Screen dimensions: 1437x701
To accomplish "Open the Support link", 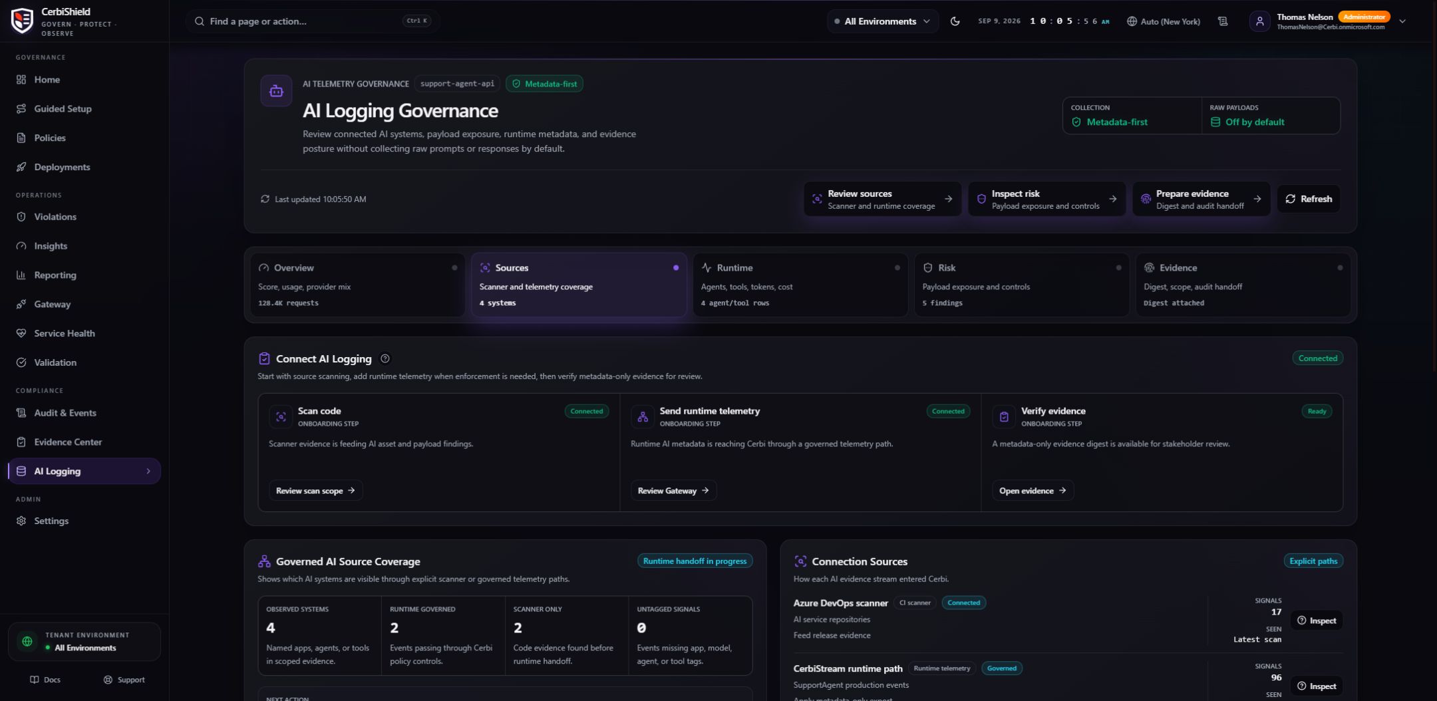I will point(124,680).
